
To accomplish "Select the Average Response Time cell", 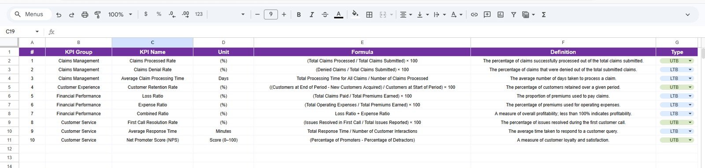I will (x=152, y=131).
